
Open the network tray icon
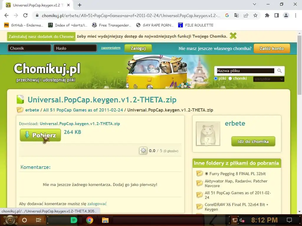[235, 220]
